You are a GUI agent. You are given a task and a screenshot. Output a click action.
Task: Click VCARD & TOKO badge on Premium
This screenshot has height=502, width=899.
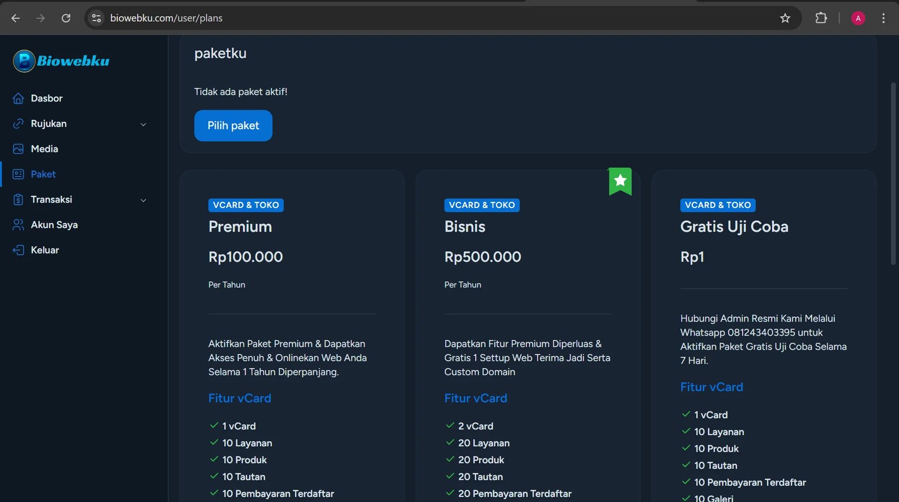[246, 205]
